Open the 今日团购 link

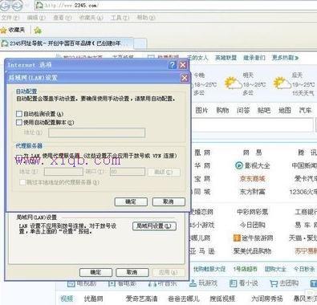(253, 225)
